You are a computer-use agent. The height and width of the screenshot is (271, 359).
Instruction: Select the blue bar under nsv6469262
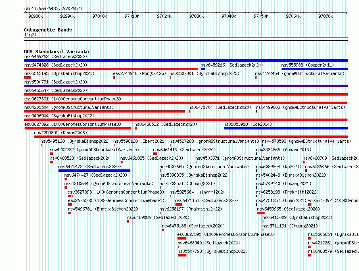coord(186,60)
